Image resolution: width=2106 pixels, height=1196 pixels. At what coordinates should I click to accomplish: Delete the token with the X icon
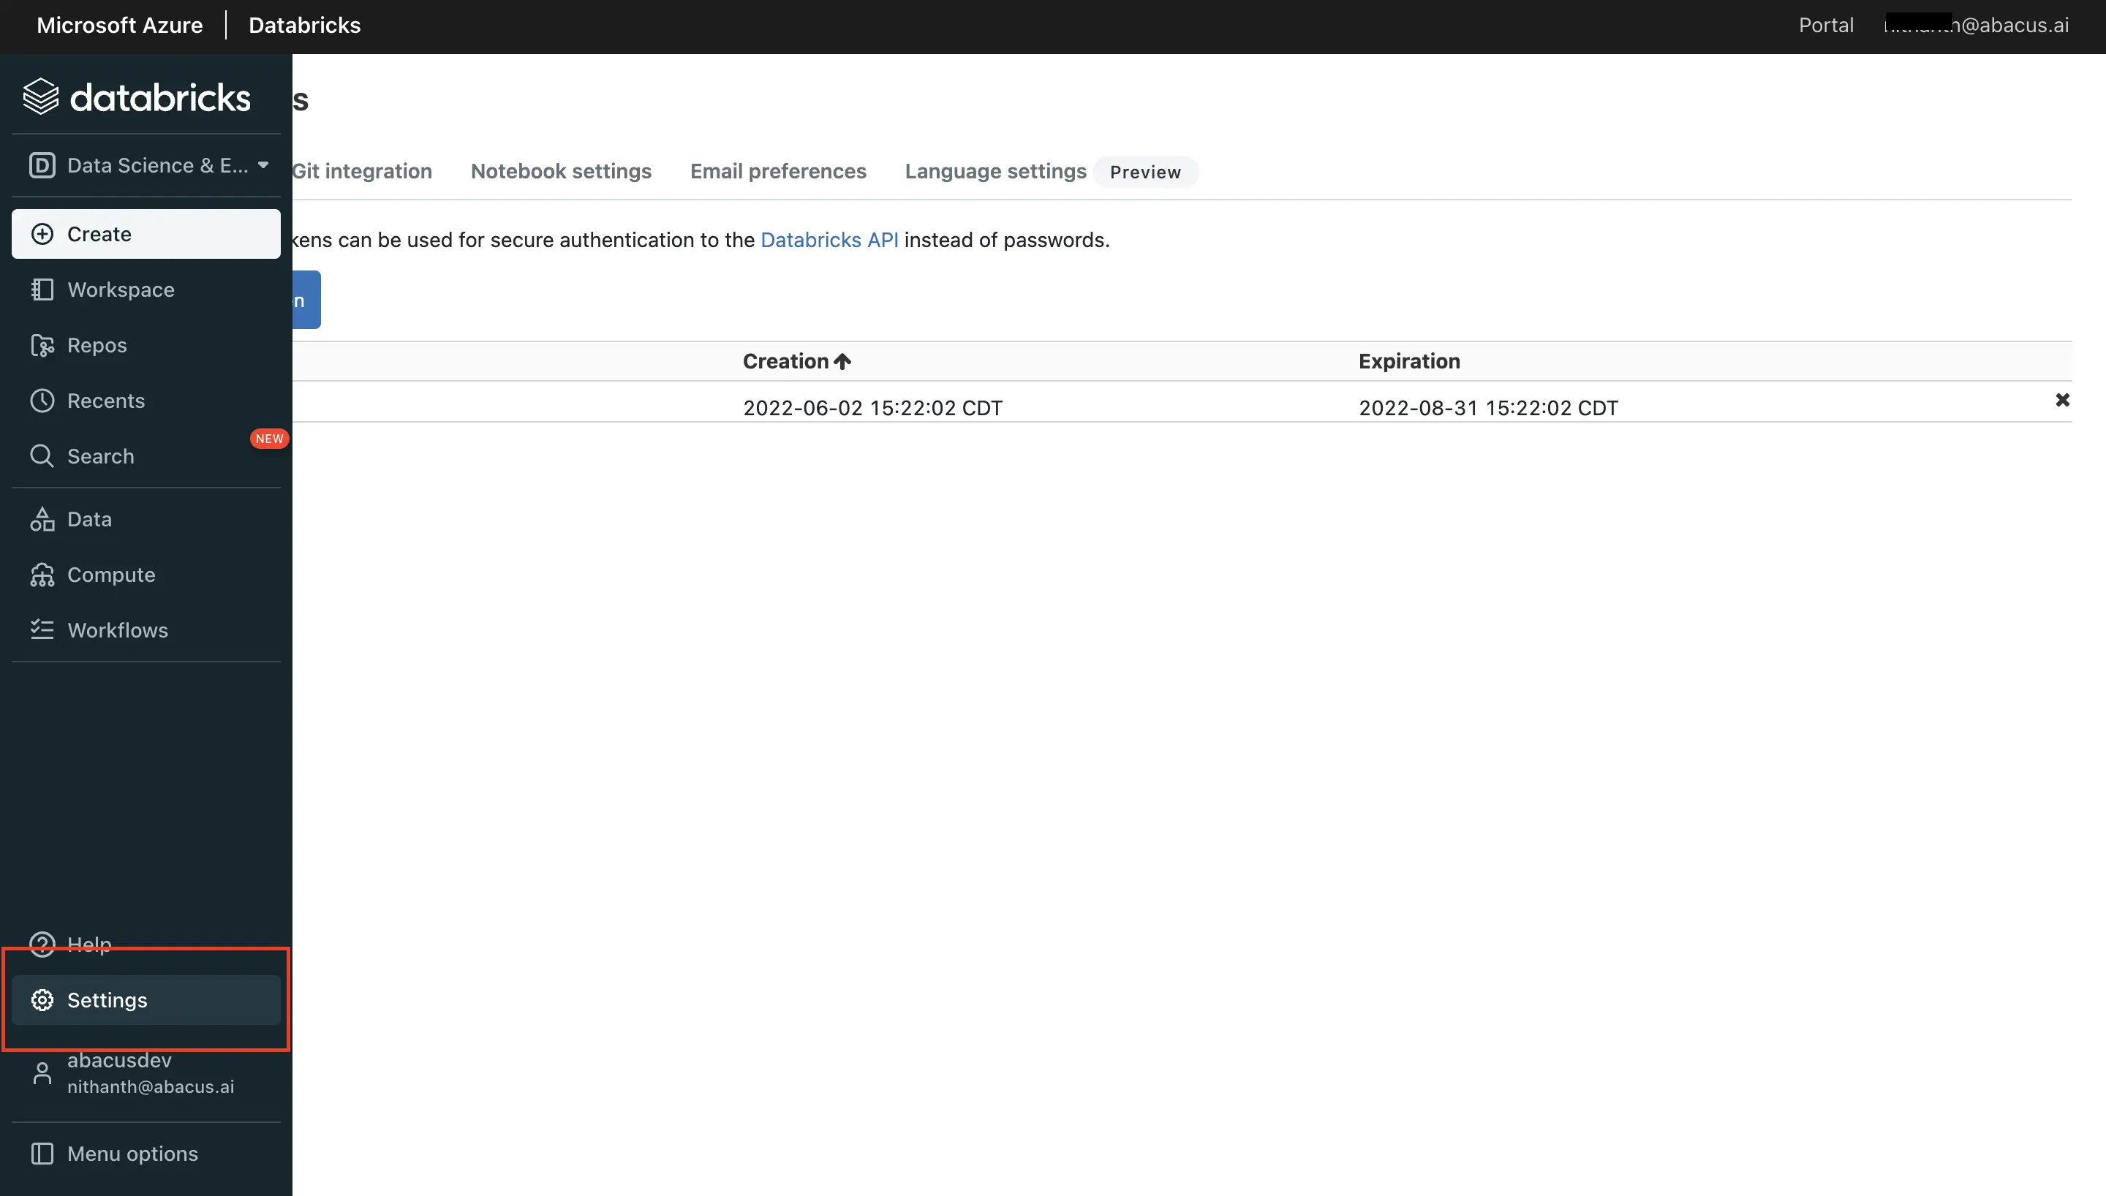(2062, 400)
